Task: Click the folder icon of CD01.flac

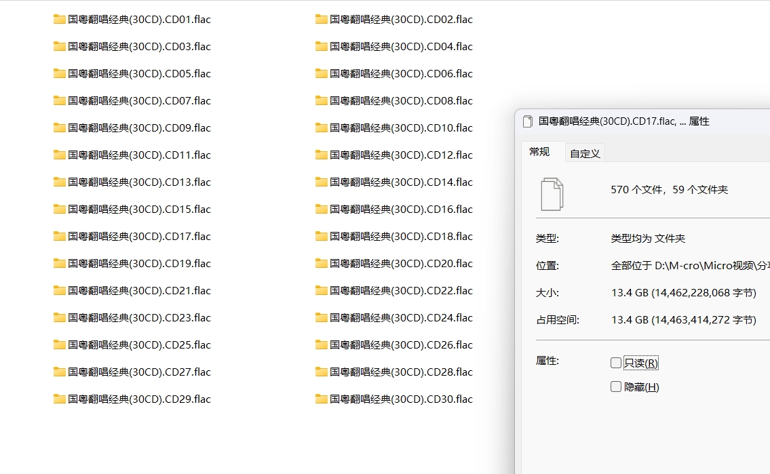Action: (x=60, y=20)
